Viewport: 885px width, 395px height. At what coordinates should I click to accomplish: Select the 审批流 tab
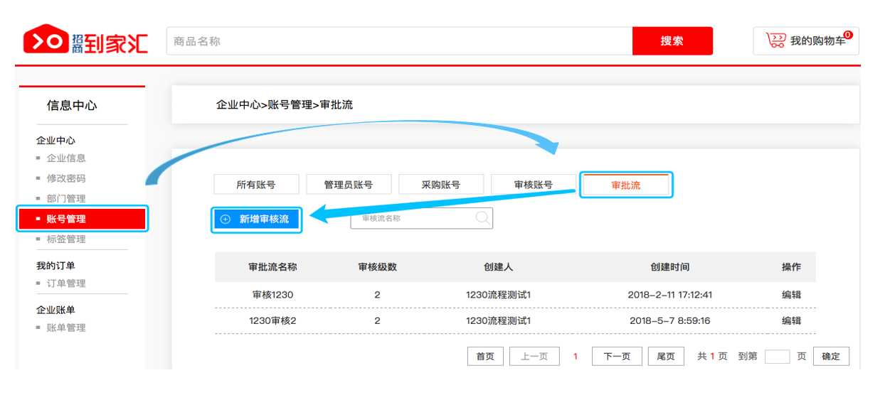coord(626,185)
